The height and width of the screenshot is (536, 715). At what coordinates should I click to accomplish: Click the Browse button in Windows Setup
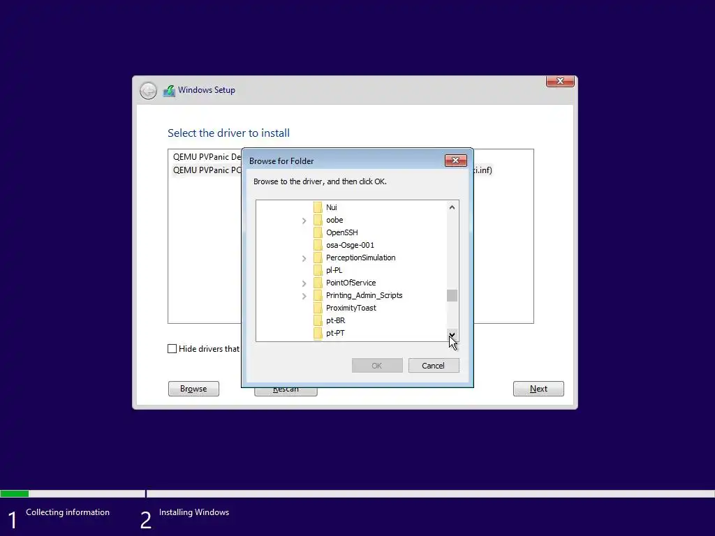tap(193, 389)
